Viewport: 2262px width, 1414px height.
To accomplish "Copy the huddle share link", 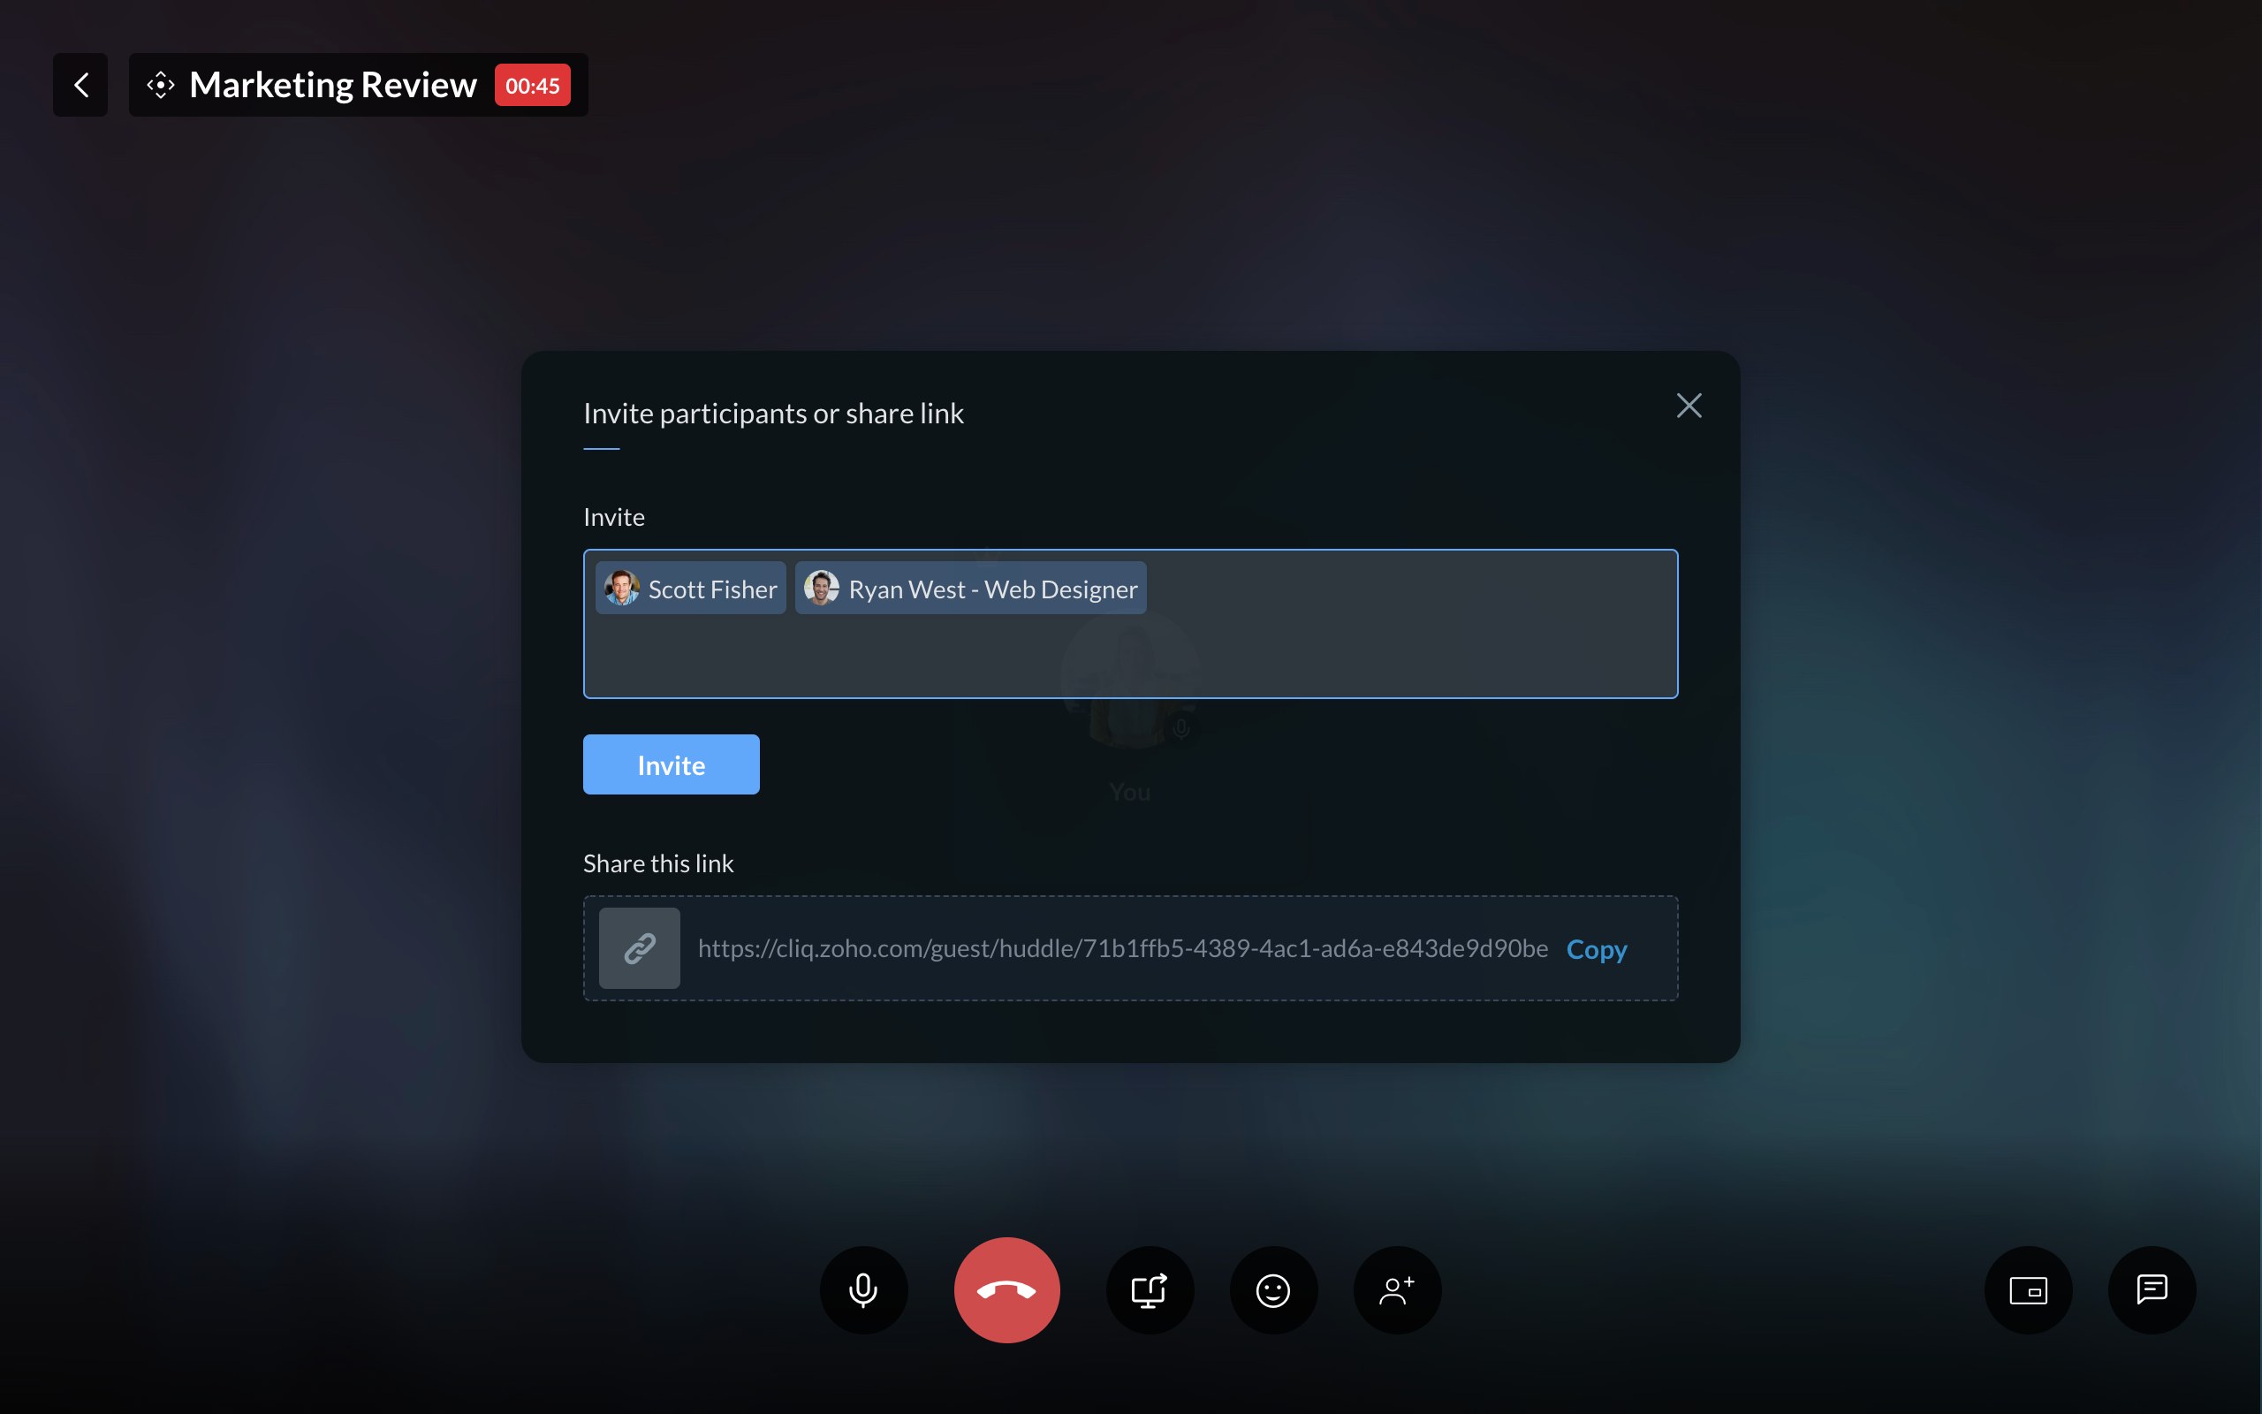I will click(x=1596, y=948).
